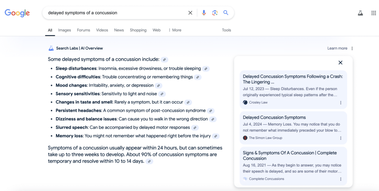The height and width of the screenshot is (191, 379).
Task: Click the voice search microphone icon
Action: (x=204, y=13)
